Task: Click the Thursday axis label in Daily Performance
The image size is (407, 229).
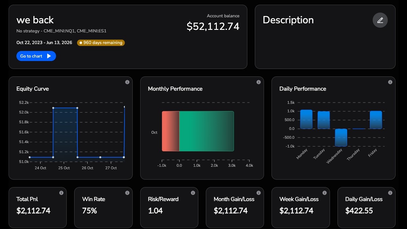Action: click(353, 155)
